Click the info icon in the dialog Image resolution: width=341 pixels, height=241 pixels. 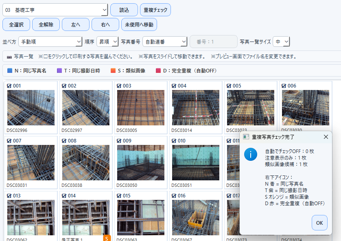(x=251, y=154)
